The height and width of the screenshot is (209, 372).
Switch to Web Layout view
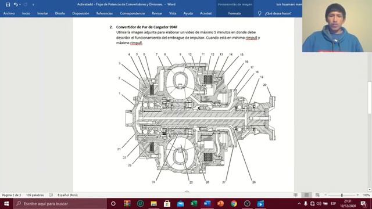tap(317, 195)
